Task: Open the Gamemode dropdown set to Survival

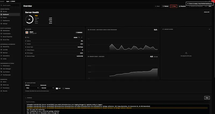Action: 47,88
